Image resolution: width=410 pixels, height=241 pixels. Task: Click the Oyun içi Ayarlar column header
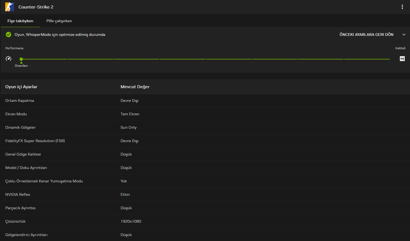[x=21, y=87]
